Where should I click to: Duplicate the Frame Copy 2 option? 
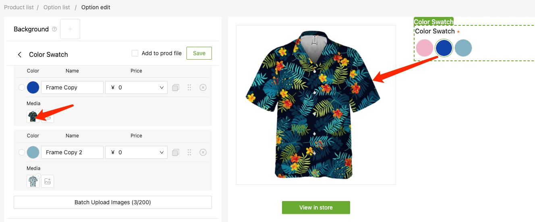[175, 152]
